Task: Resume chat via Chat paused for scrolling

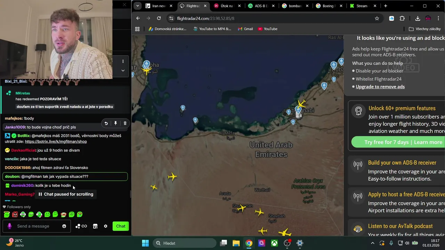Action: tap(66, 194)
